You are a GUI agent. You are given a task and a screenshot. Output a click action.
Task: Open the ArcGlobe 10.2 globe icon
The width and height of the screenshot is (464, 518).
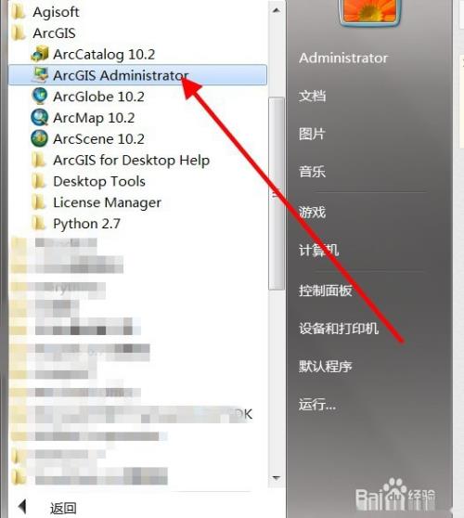pyautogui.click(x=40, y=97)
